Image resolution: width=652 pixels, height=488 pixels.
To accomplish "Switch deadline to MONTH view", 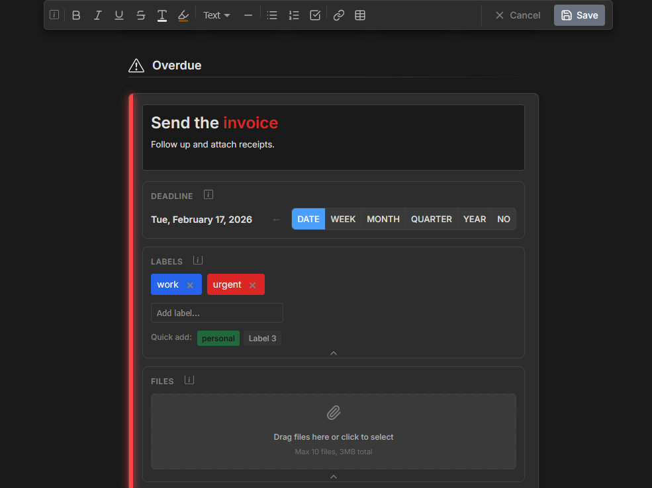I will (x=383, y=219).
